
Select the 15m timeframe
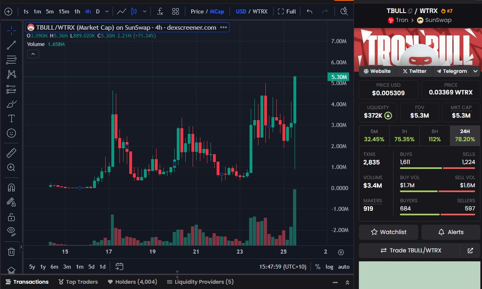point(64,12)
